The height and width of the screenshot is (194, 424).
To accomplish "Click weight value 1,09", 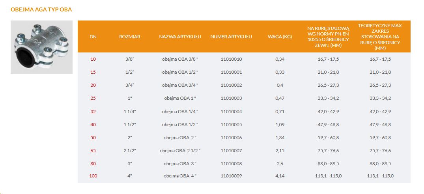I will point(280,125).
